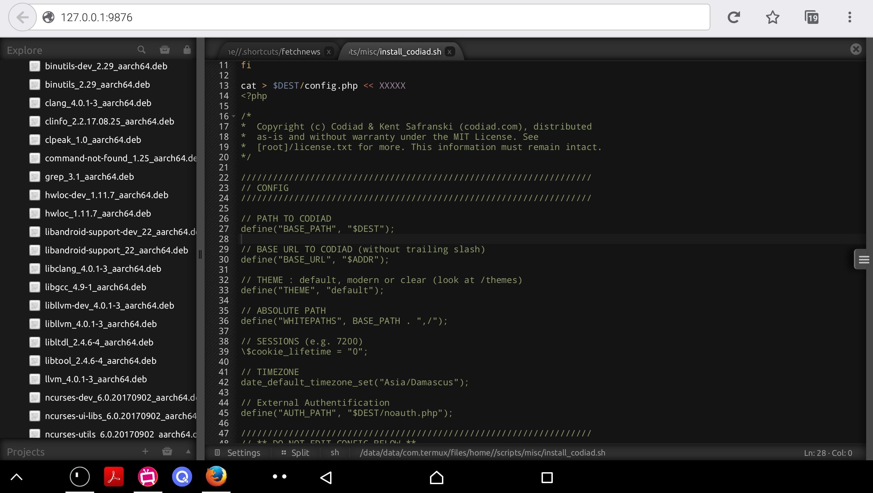Screen dimensions: 873x493
Task: Open the Settings icon in the editor status bar
Action: 217,452
